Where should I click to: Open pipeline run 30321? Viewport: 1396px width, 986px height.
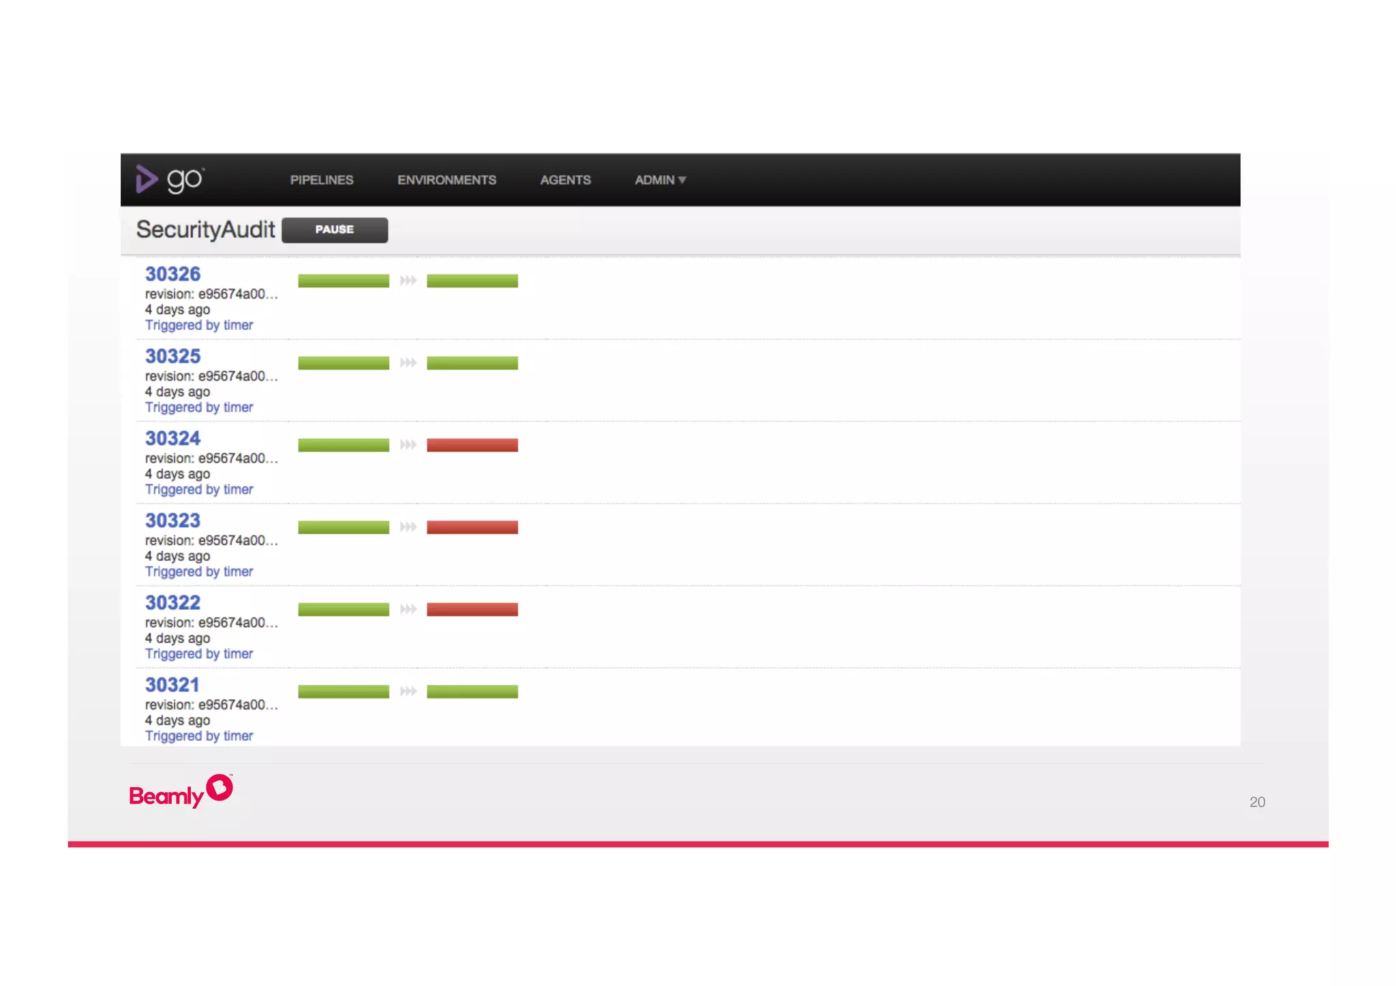(x=172, y=685)
